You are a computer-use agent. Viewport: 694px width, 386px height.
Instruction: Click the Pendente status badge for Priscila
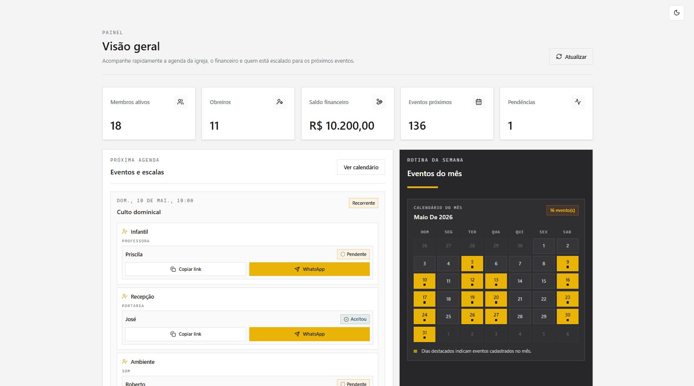(353, 254)
